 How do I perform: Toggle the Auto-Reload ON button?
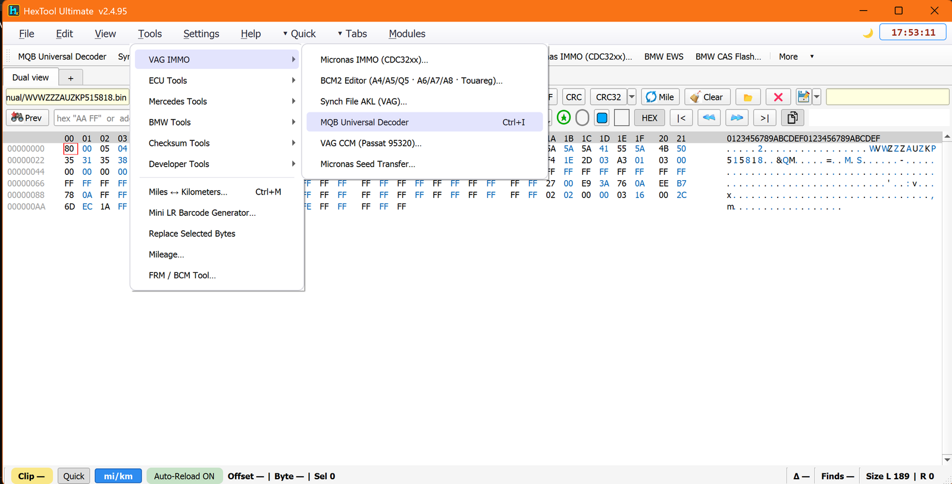[184, 476]
